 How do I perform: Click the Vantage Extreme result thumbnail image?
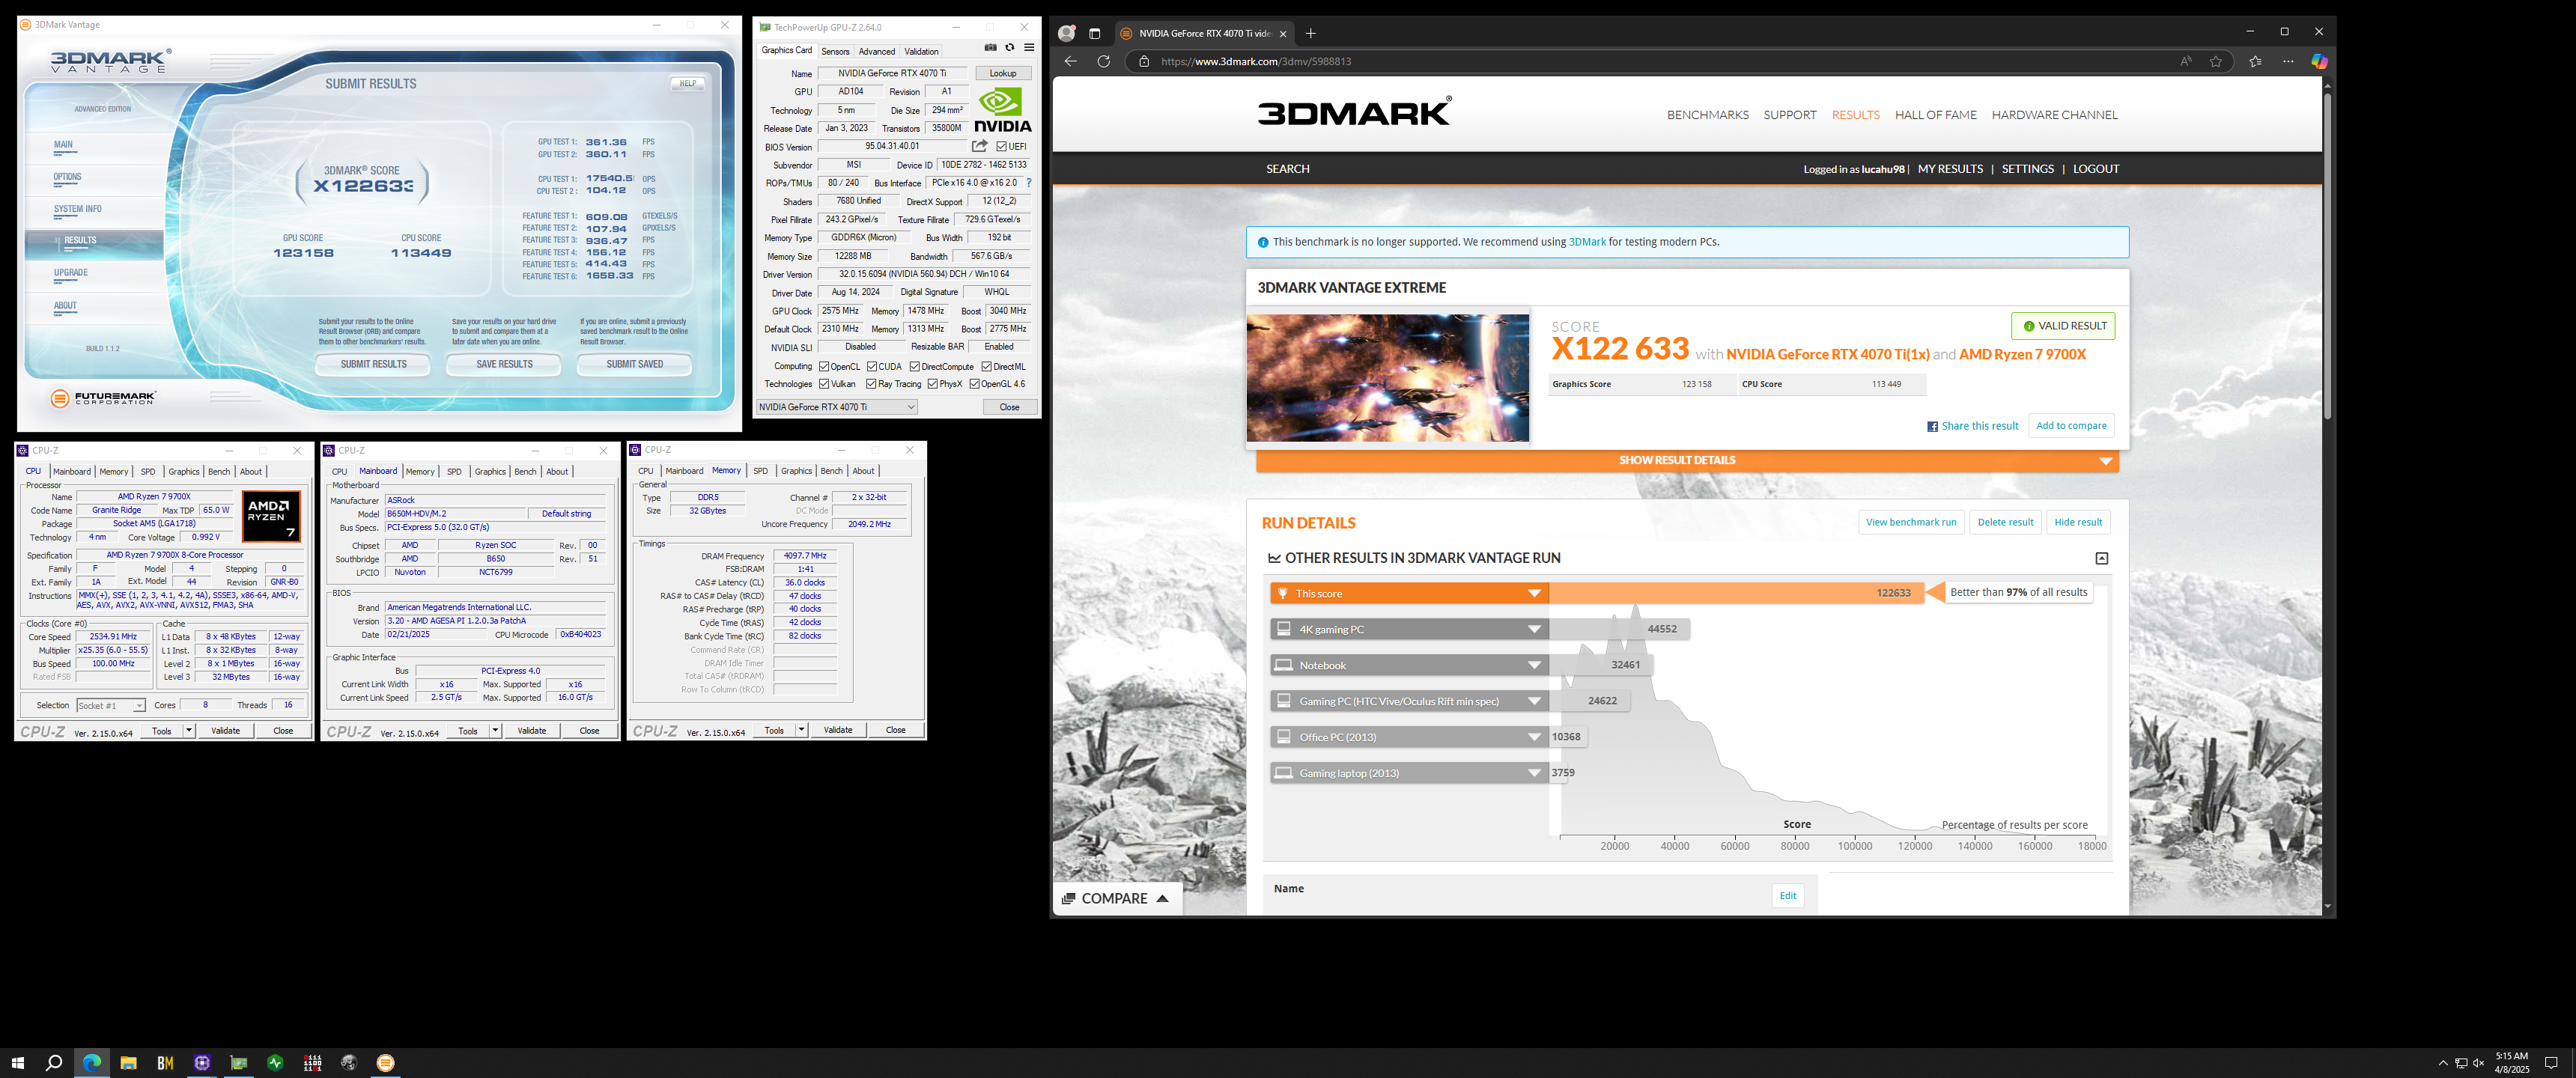pyautogui.click(x=1387, y=378)
